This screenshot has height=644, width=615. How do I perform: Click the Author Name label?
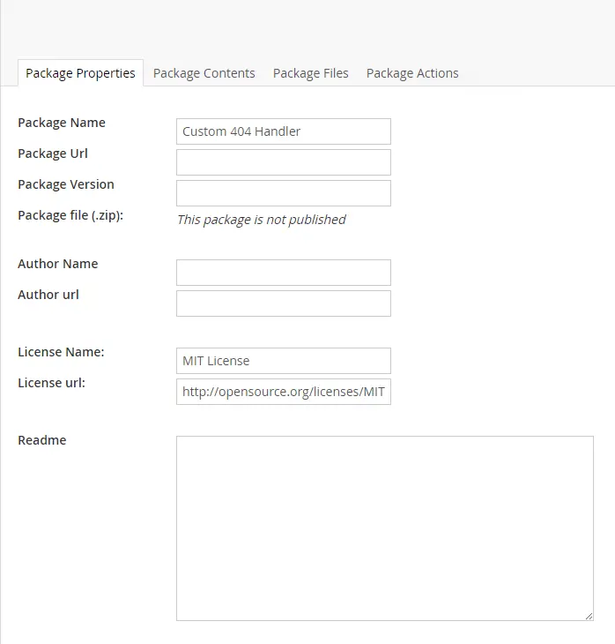pos(57,264)
